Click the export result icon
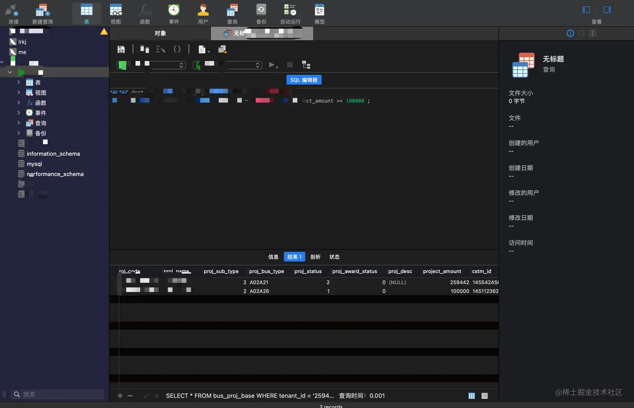Viewport: 634px width, 408px height. 222,49
